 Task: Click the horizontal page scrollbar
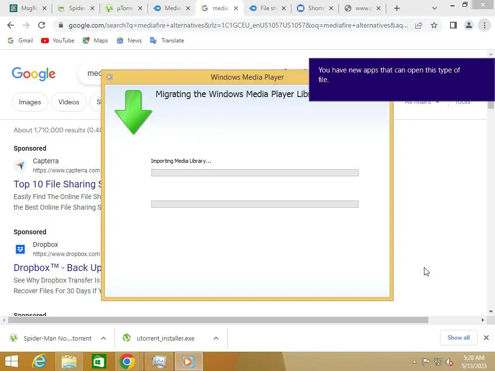pyautogui.click(x=218, y=320)
